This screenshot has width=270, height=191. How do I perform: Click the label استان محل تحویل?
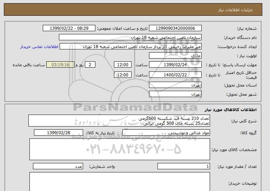[240, 85]
